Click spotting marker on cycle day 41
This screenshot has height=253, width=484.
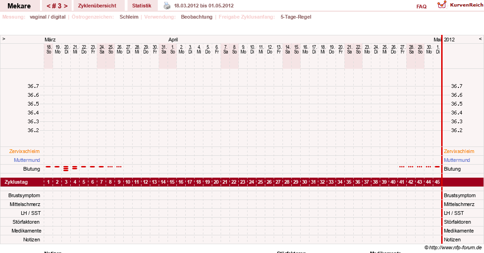coord(402,166)
